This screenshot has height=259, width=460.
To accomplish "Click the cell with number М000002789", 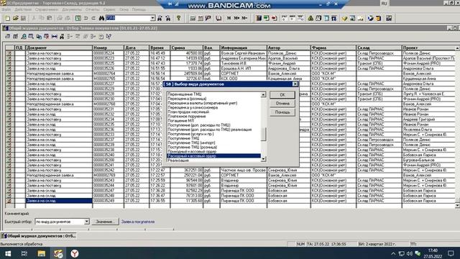I will 109,176.
